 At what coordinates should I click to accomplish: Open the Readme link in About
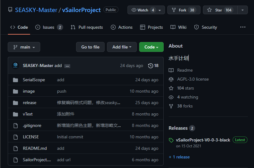185,70
